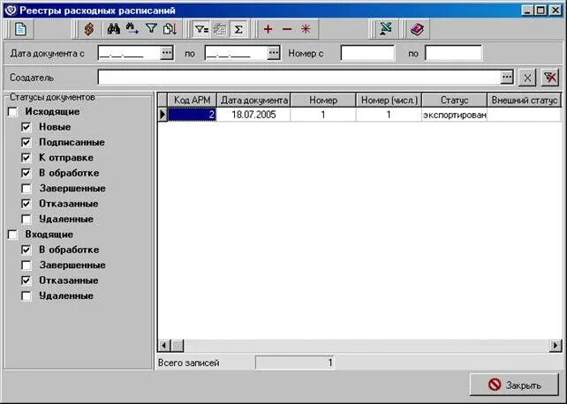Select the cell with date 18.07.2005
The width and height of the screenshot is (567, 404).
point(253,115)
